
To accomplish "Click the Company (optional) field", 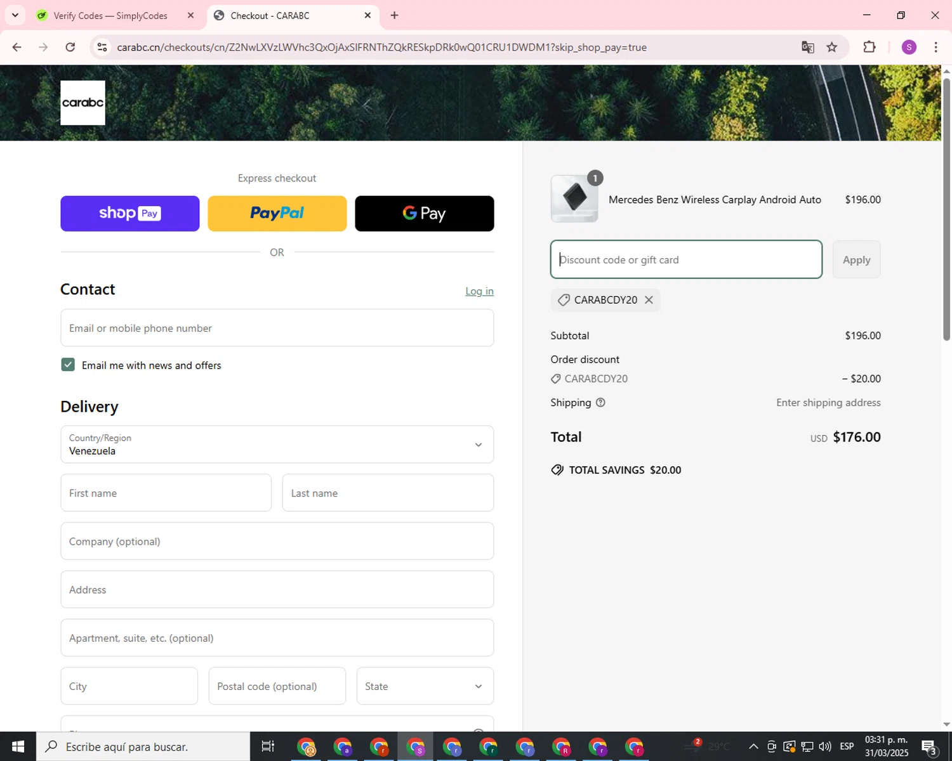I will point(277,541).
